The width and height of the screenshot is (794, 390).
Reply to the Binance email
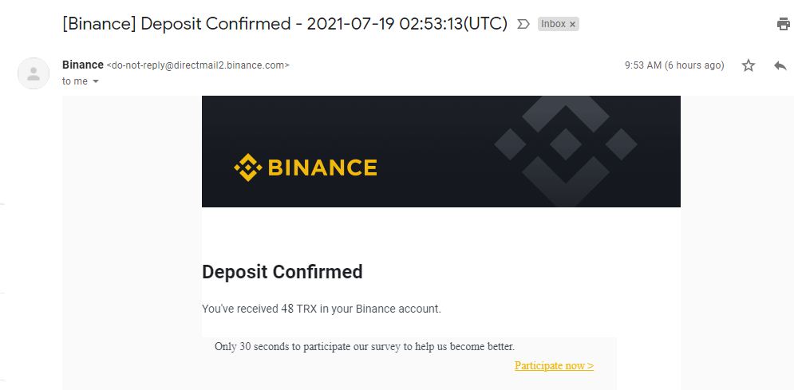(x=780, y=65)
